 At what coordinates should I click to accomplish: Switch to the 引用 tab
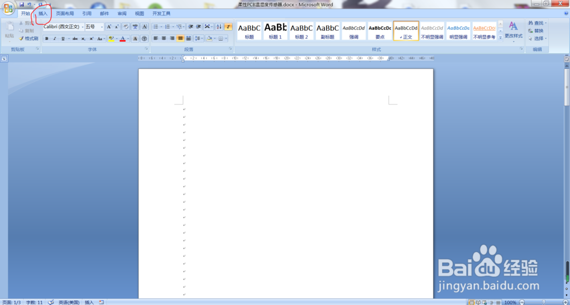pos(87,14)
